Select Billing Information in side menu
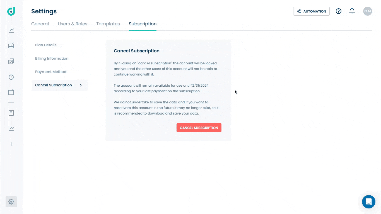 [52, 59]
